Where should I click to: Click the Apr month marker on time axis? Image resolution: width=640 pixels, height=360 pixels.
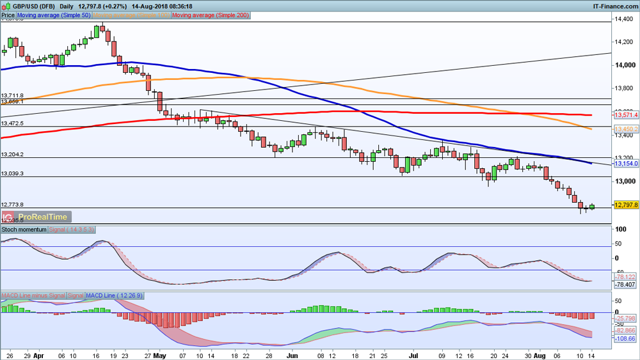tap(39, 356)
